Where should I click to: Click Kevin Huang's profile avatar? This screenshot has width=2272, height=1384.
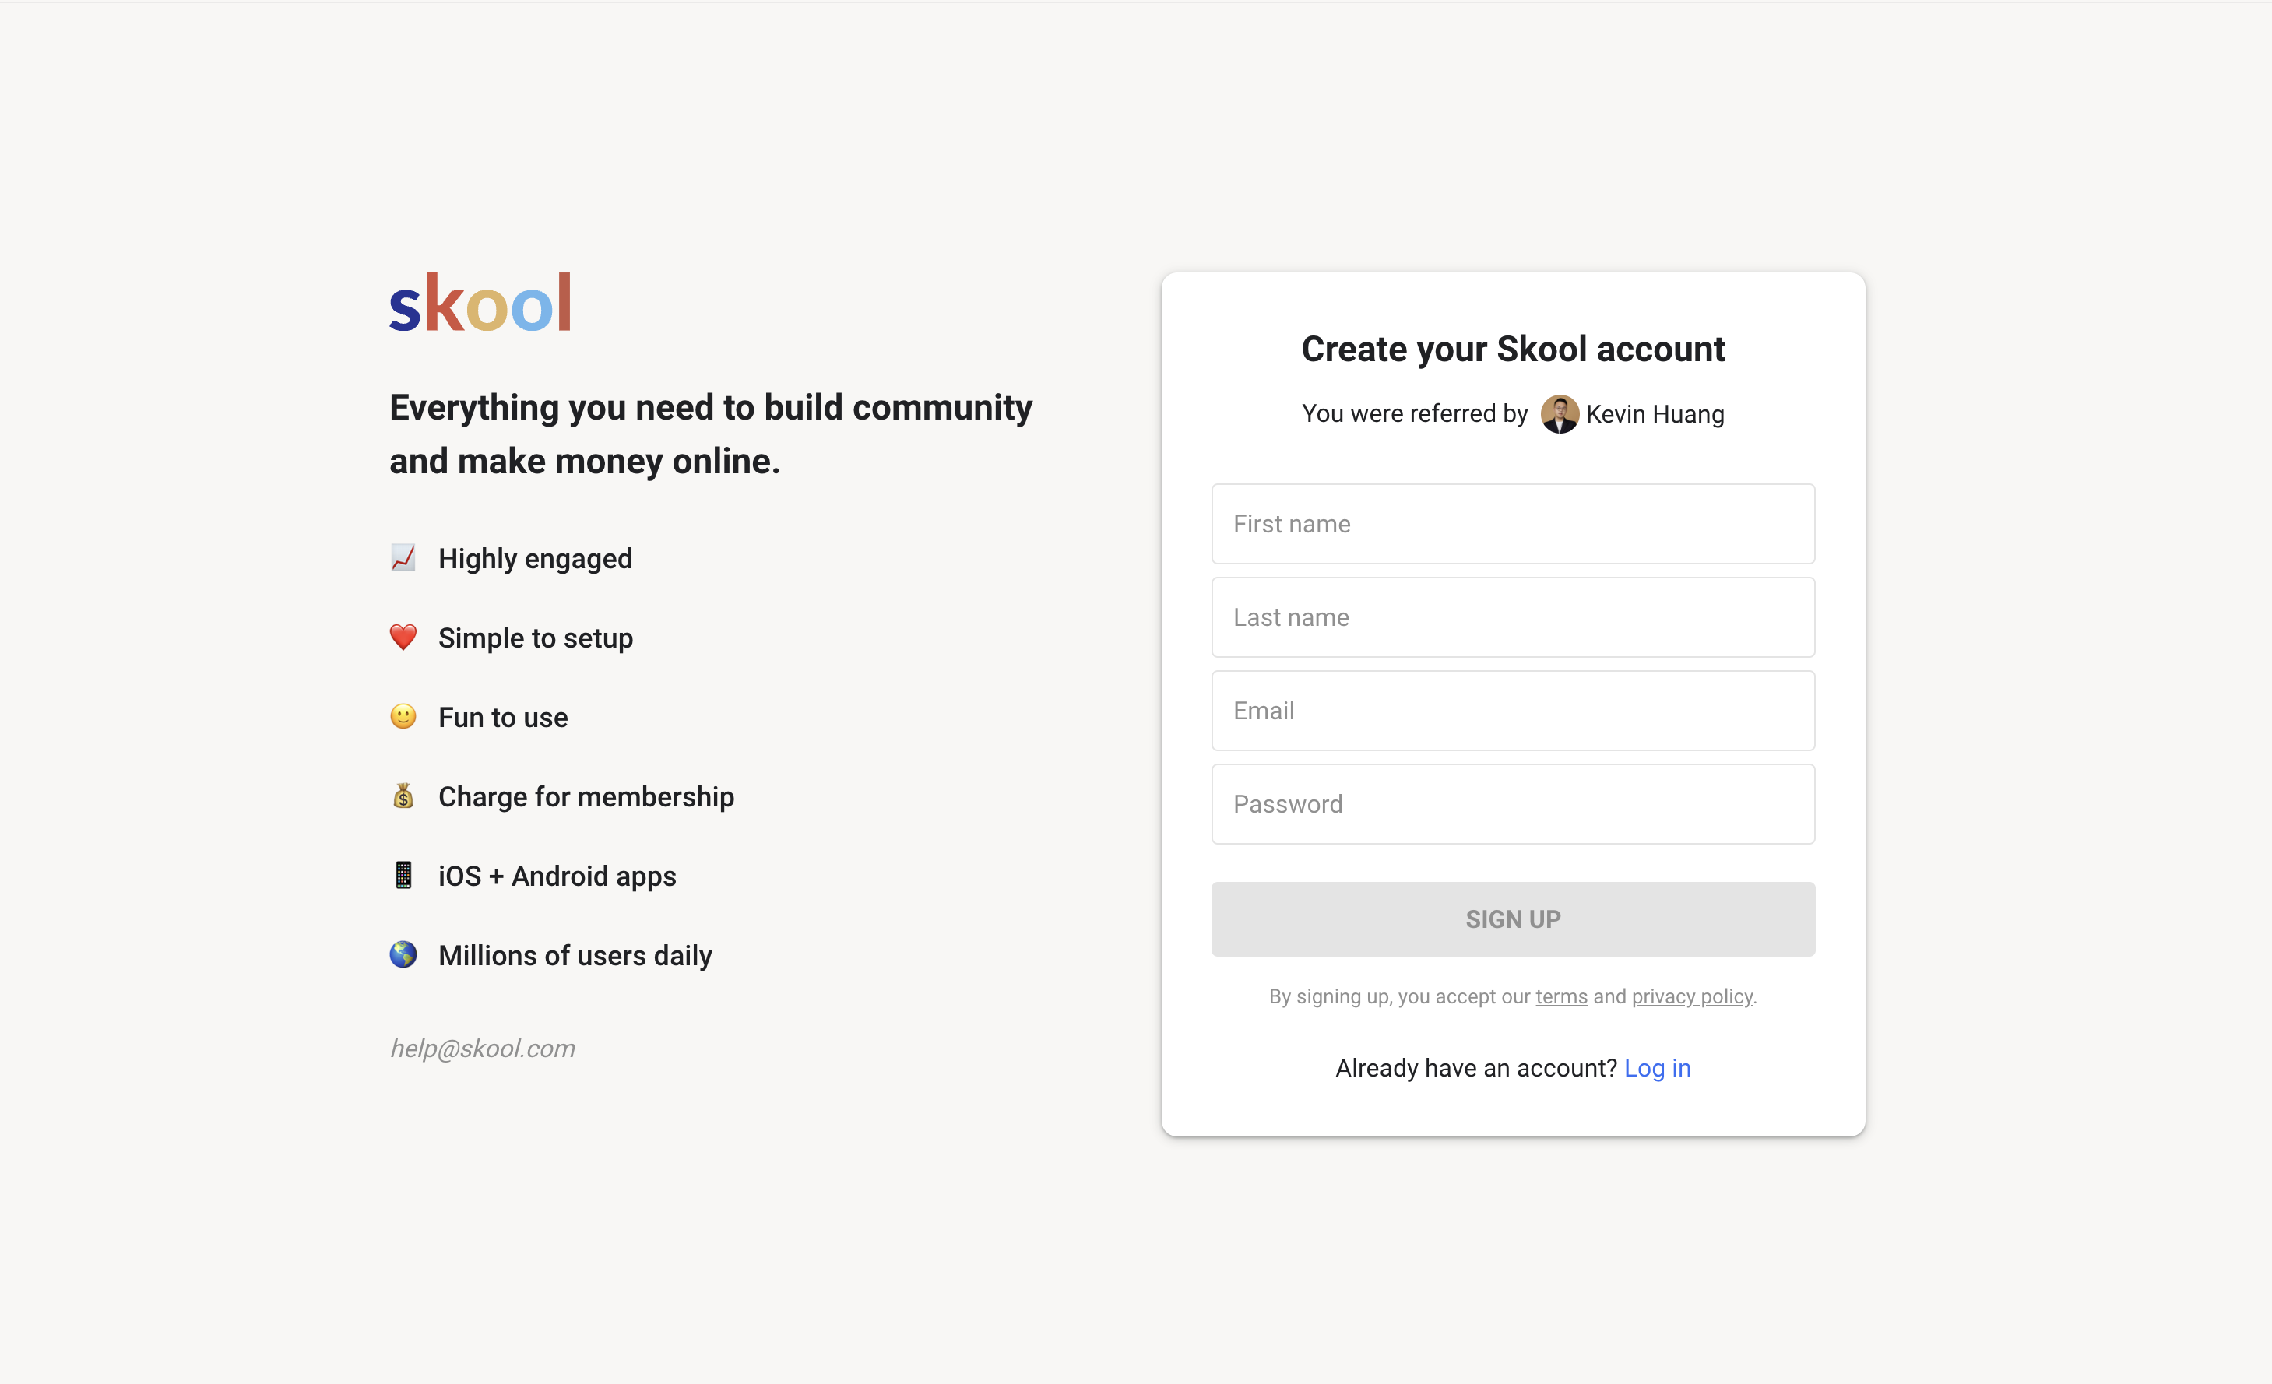(x=1560, y=414)
